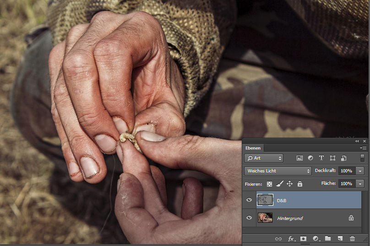Filter layers by pixel layers icon

tap(299, 158)
